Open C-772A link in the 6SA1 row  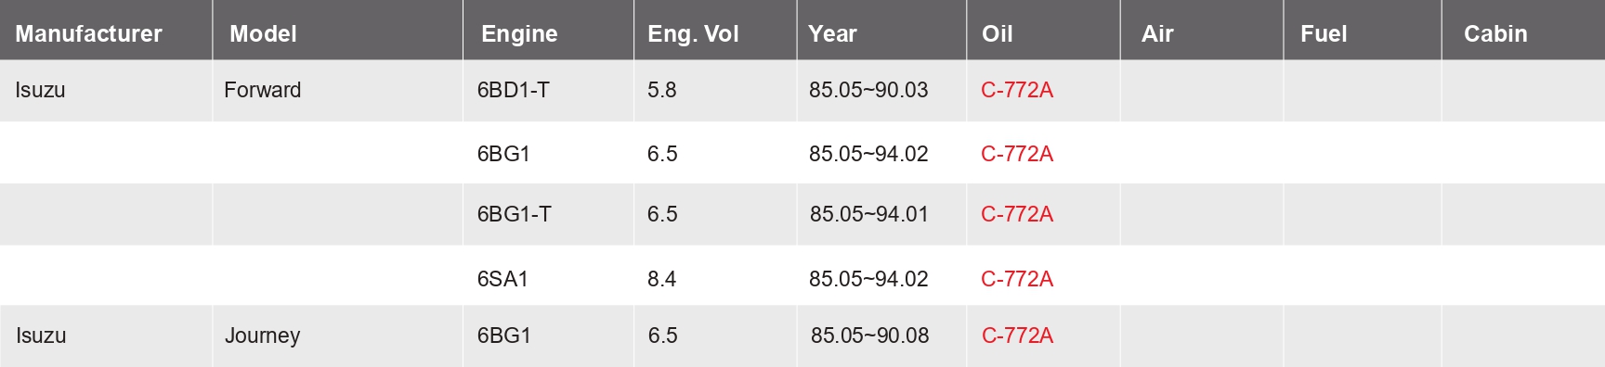[1017, 279]
